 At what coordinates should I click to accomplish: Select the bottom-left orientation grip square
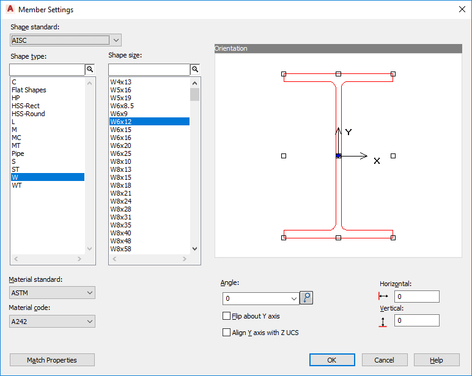pos(284,237)
